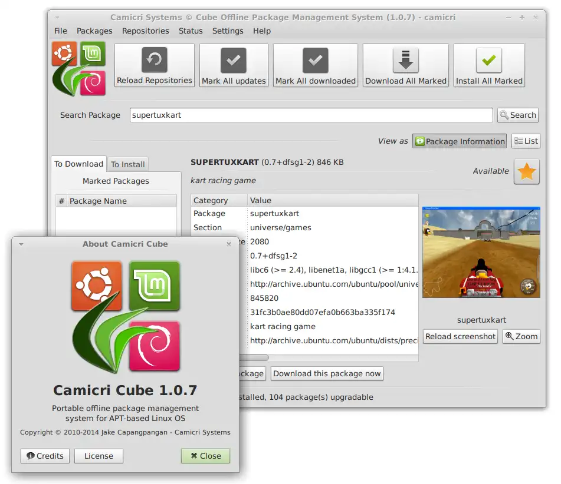
Task: Click the libc6 dependencies value row
Action: 333,270
